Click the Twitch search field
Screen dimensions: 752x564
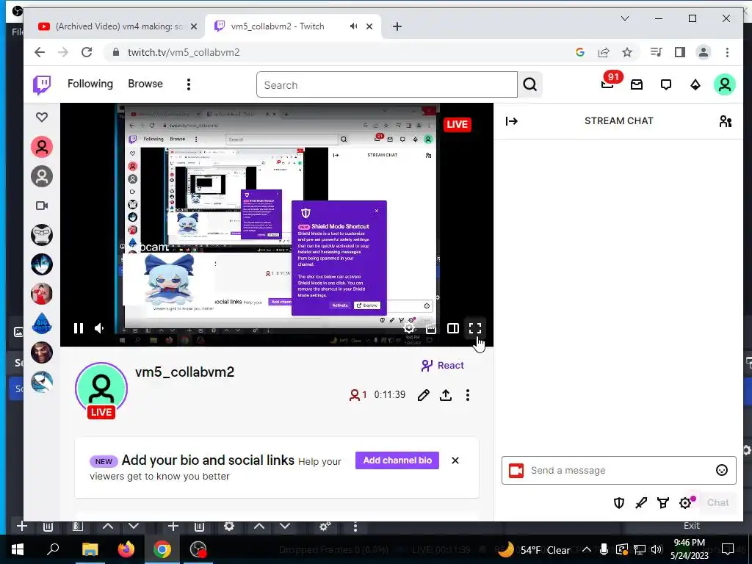point(386,85)
